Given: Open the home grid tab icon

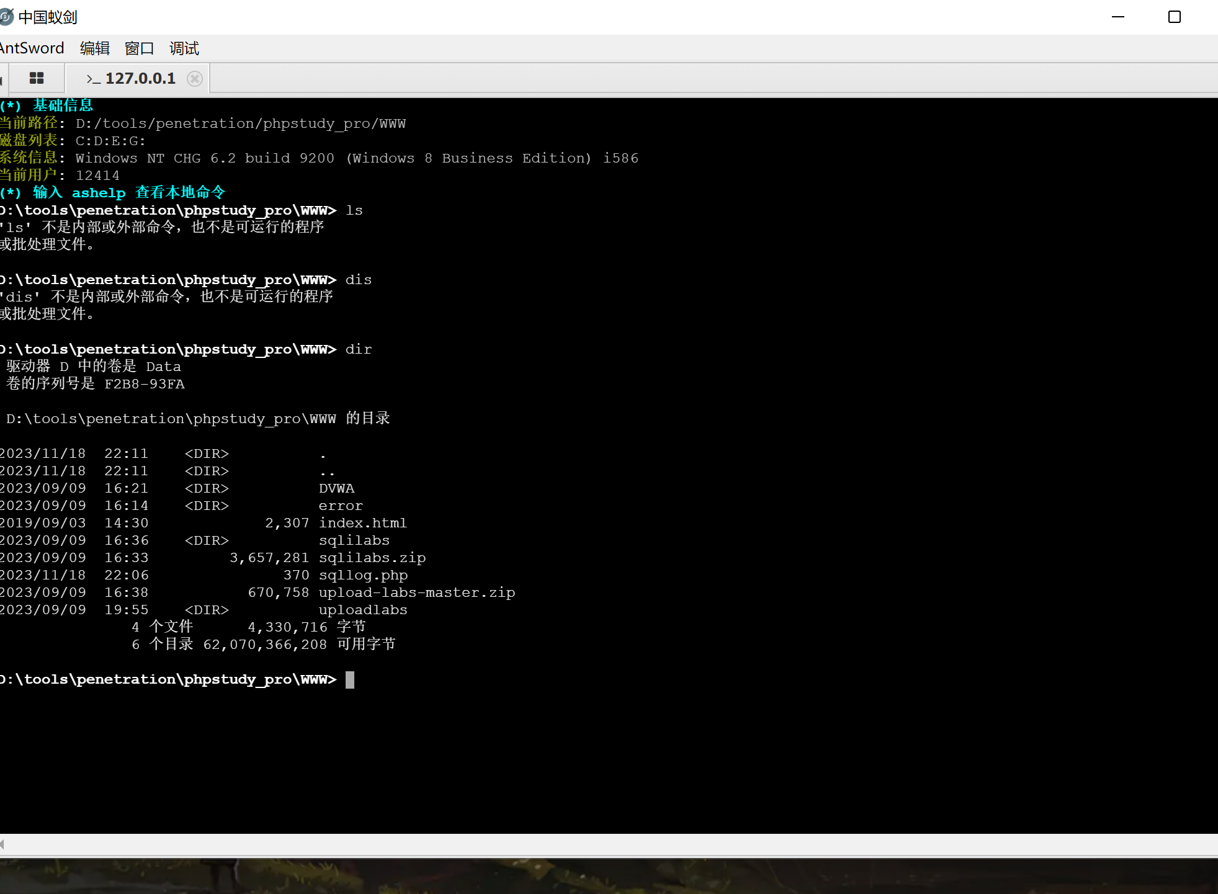Looking at the screenshot, I should click(37, 78).
